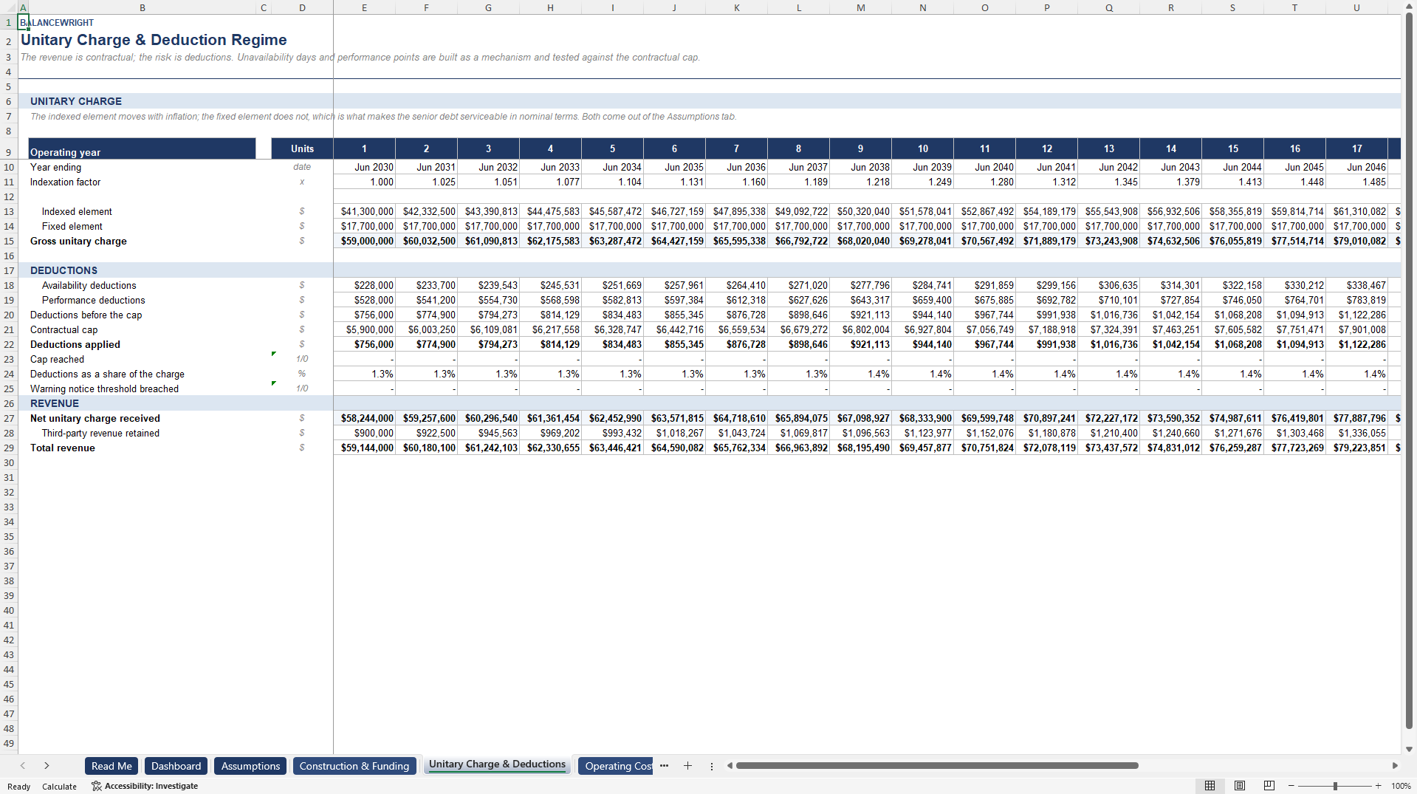1417x794 pixels.
Task: Select column U header
Action: [1356, 7]
